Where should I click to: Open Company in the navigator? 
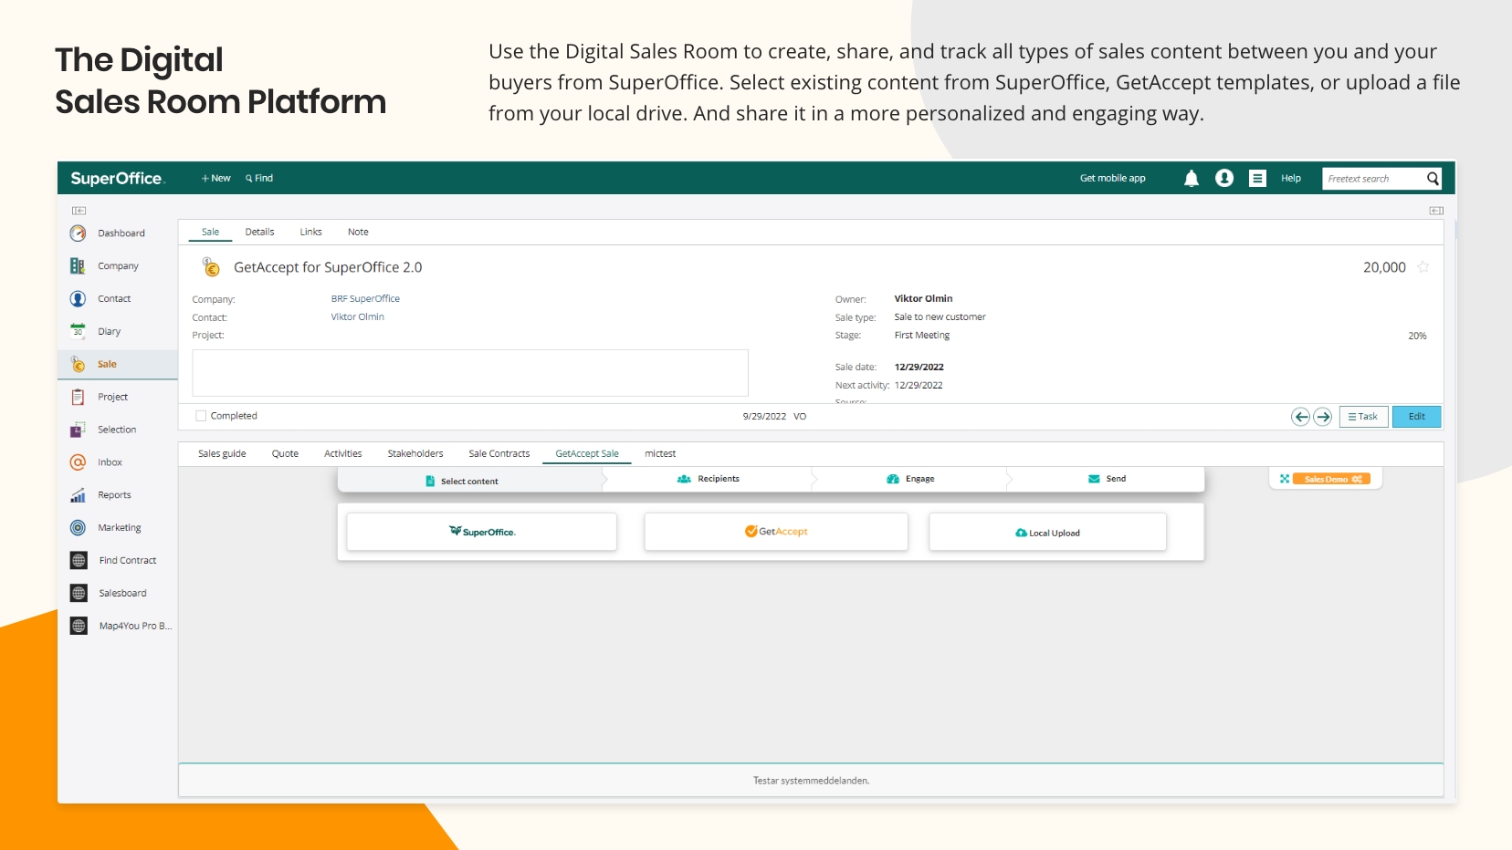coord(117,266)
